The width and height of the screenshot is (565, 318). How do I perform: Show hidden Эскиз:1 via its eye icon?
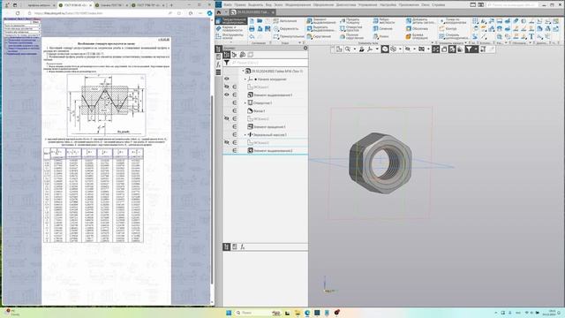point(227,87)
